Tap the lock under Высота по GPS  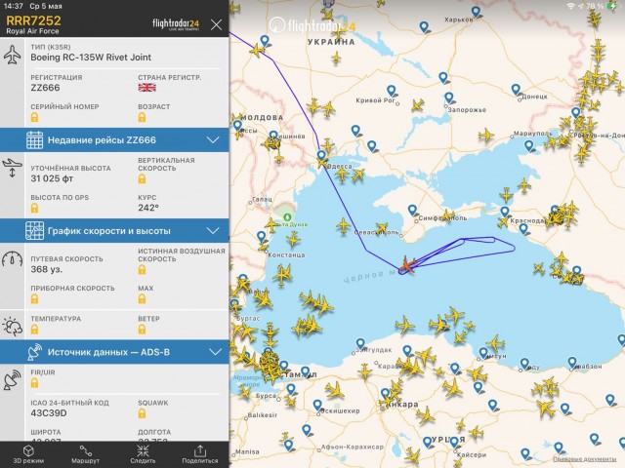point(35,208)
